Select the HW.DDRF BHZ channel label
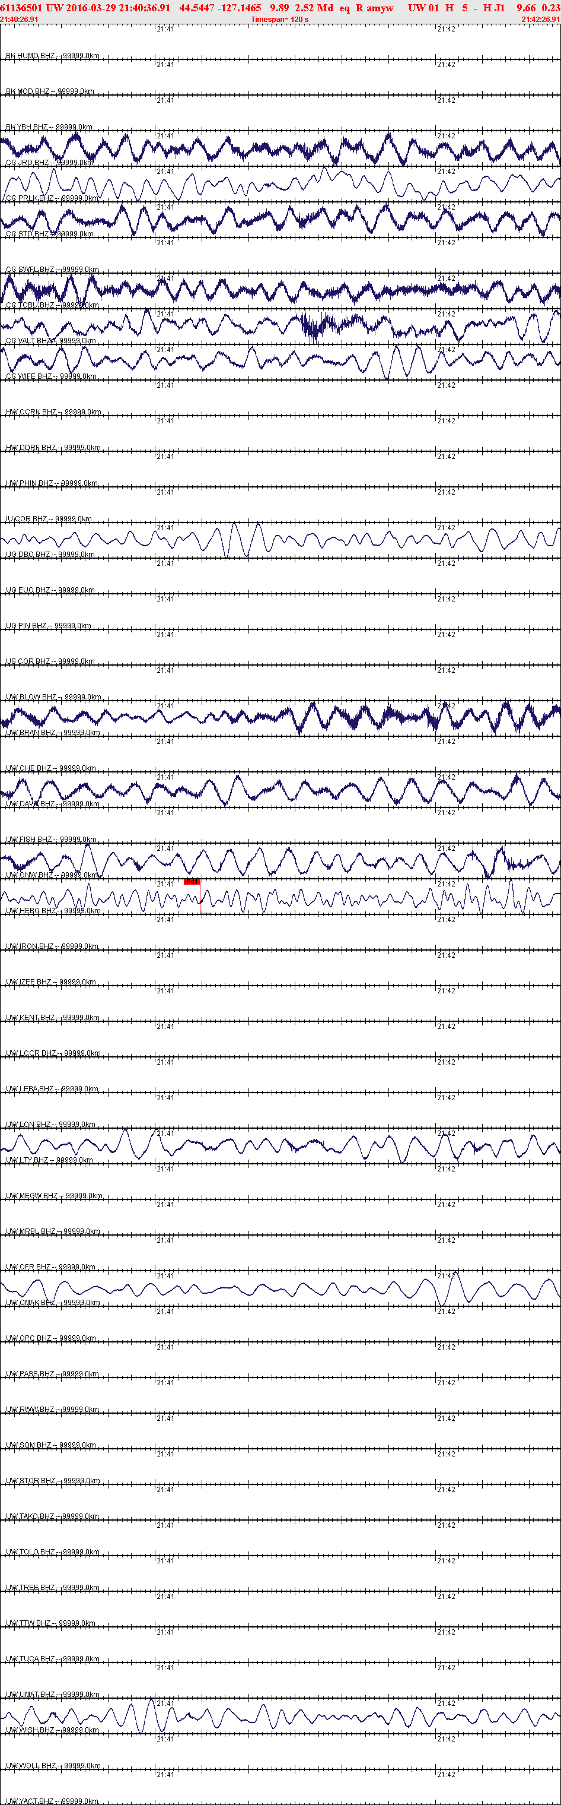561x1805 pixels. 53,448
